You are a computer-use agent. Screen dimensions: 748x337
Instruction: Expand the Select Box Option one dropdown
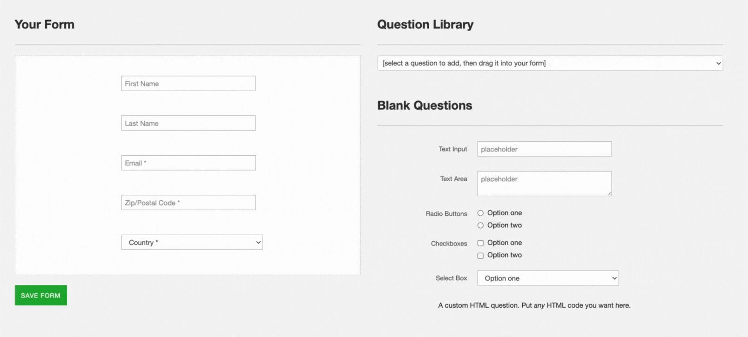tap(548, 278)
